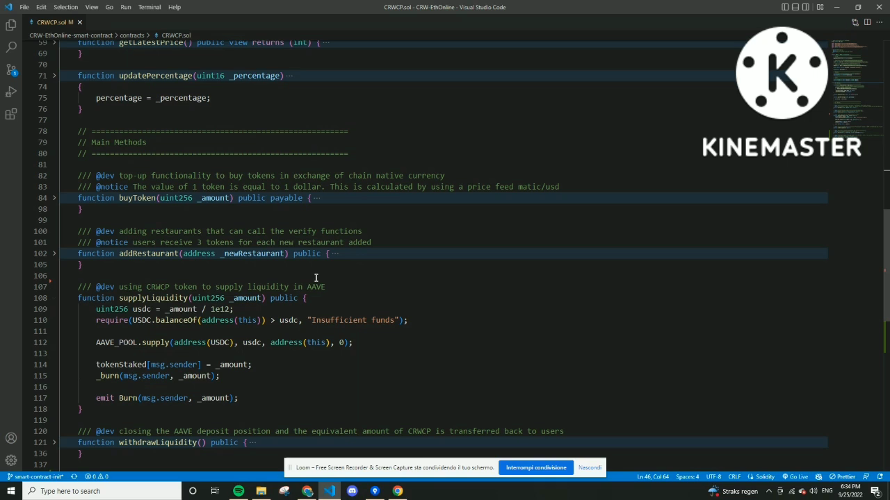This screenshot has height=500, width=890.
Task: Click the supplyLiquidity function name
Action: tap(153, 298)
